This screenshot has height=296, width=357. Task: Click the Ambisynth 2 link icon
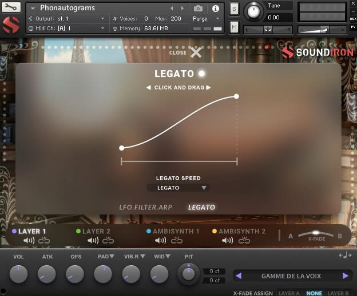244,240
